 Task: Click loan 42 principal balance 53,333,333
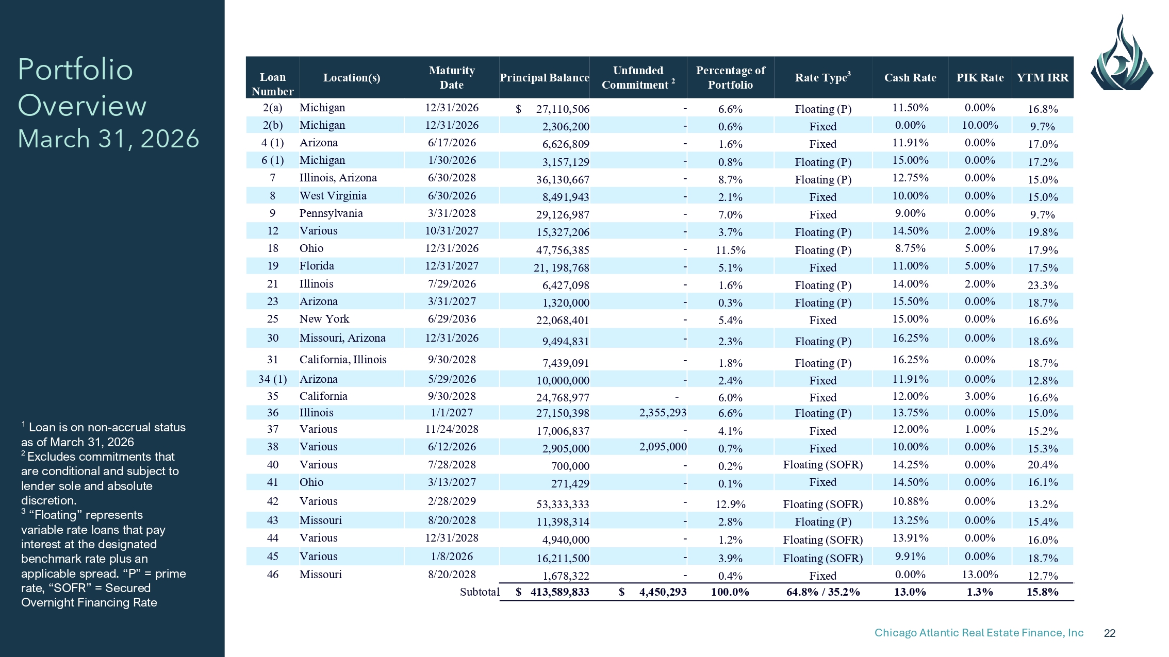point(562,504)
